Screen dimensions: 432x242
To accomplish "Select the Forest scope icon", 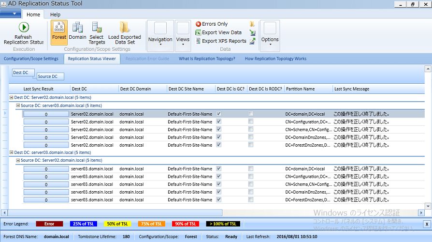I will [x=59, y=28].
